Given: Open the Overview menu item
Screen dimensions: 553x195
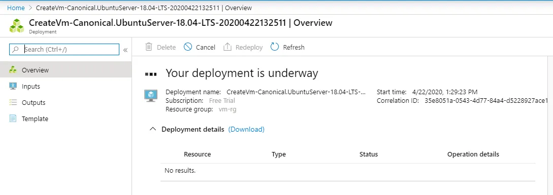Looking at the screenshot, I should [66, 70].
